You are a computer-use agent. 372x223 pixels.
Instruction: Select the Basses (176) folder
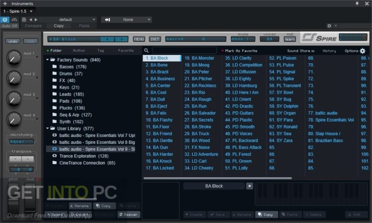point(70,67)
